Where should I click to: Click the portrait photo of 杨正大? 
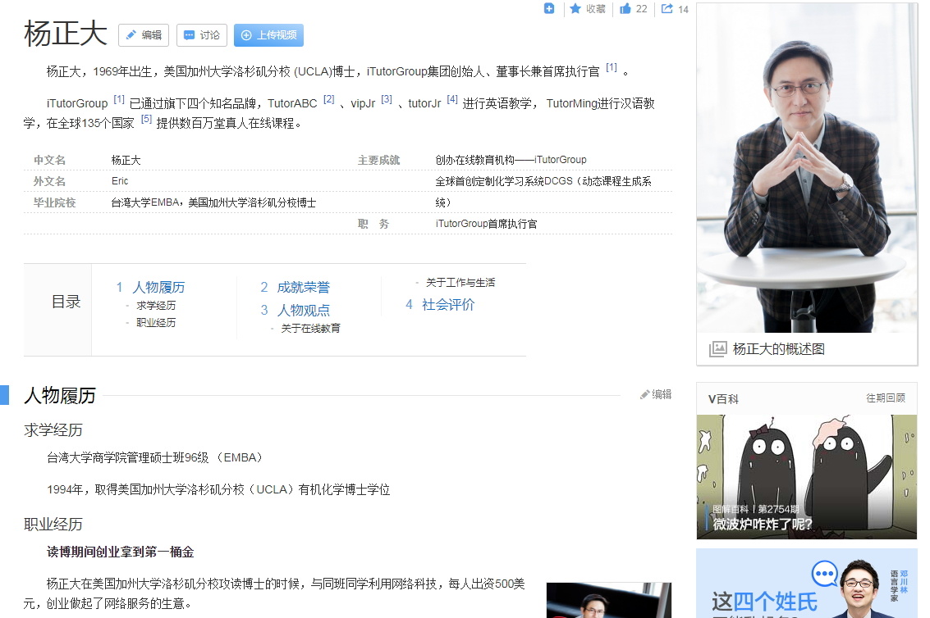point(807,168)
